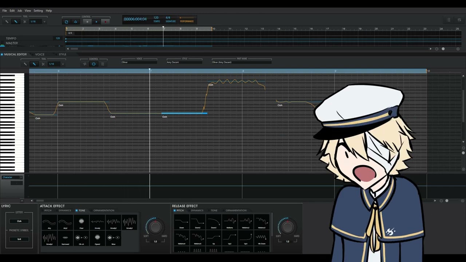Select the pencil tool in top toolbar
The width and height of the screenshot is (466, 262).
click(x=16, y=22)
